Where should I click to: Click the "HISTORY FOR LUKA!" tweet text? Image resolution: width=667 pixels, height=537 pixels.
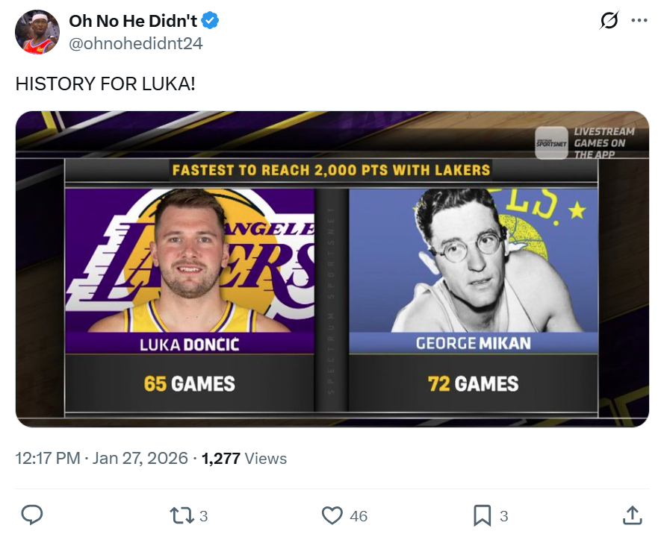[x=105, y=84]
